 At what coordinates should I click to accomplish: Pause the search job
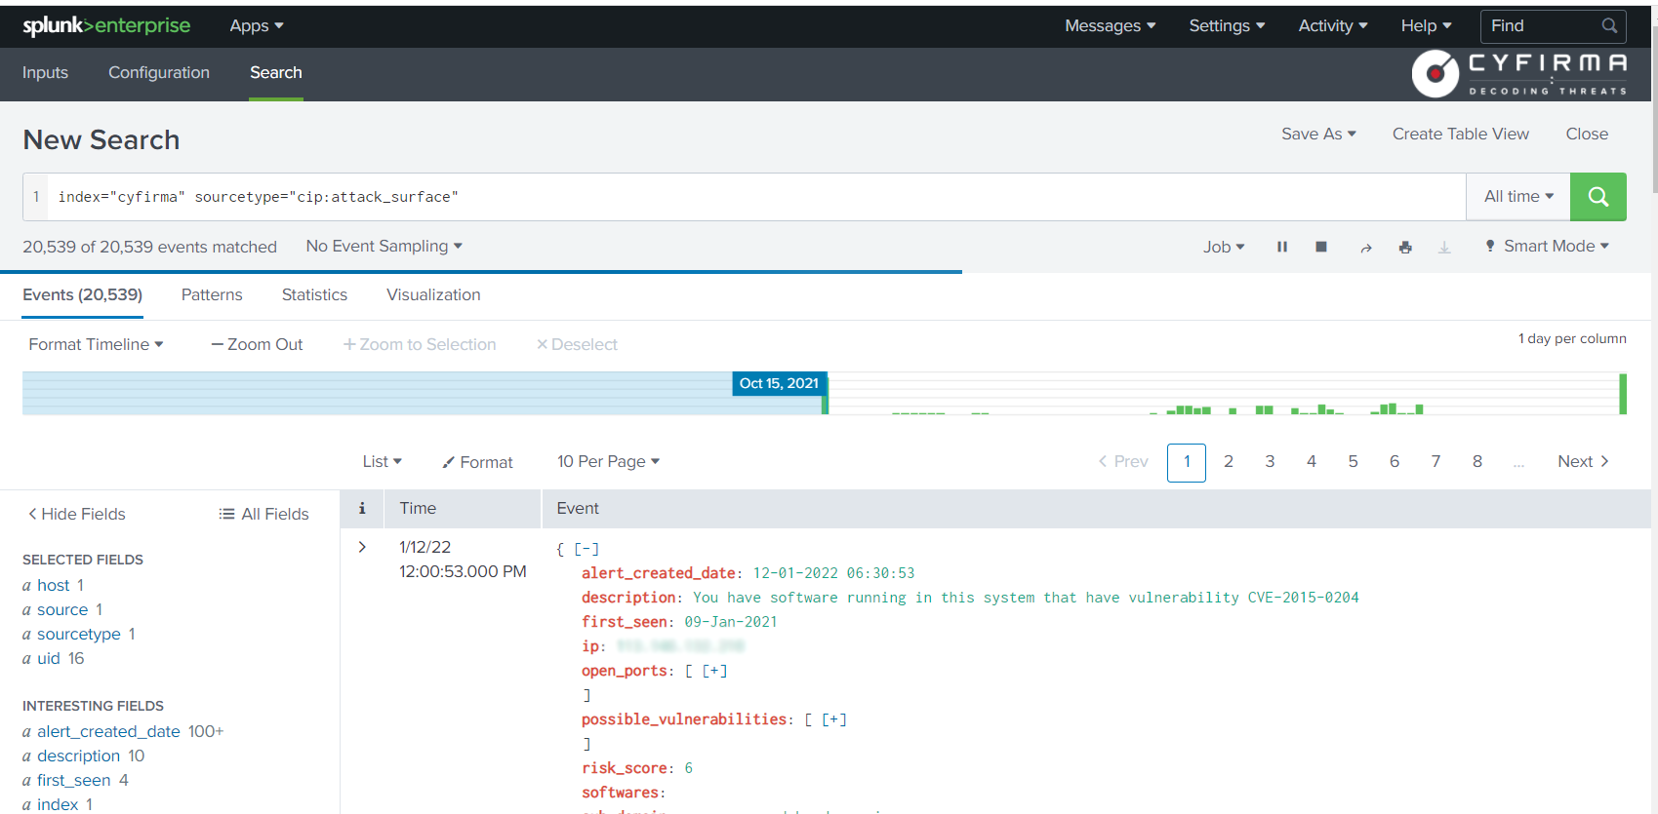tap(1282, 248)
